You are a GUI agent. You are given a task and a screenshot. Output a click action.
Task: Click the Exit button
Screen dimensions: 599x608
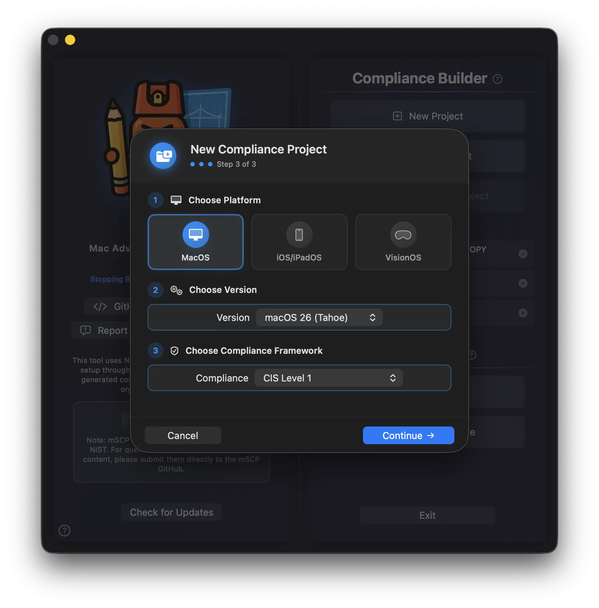pos(427,515)
